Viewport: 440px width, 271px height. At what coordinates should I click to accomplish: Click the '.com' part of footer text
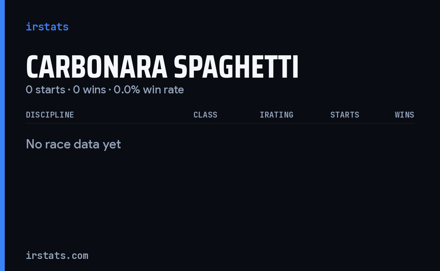tap(77, 256)
